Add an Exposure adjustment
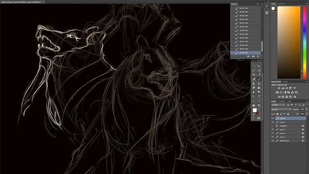This screenshot has height=174, width=309. click(x=291, y=88)
